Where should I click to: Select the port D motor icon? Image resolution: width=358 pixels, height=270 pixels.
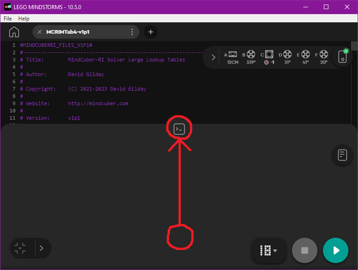pos(287,54)
